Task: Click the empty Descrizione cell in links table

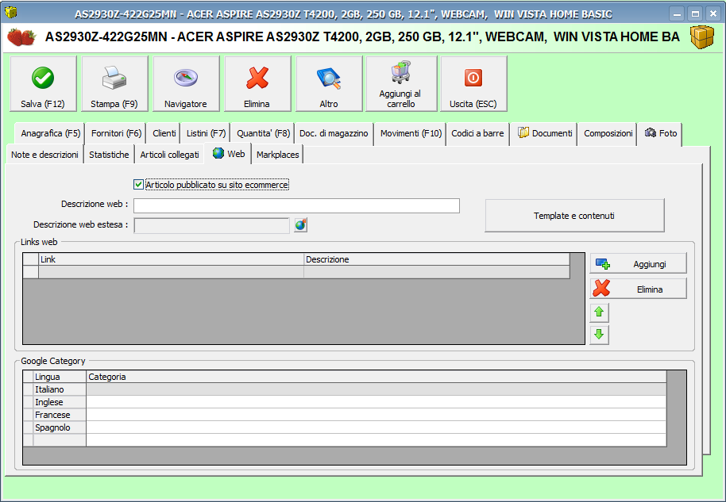Action: click(437, 272)
